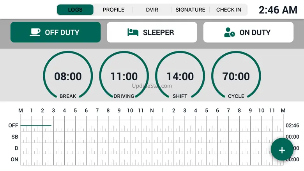Tap the 70:00 CYCLE timer gauge
This screenshot has height=171, width=304.
coord(236,75)
